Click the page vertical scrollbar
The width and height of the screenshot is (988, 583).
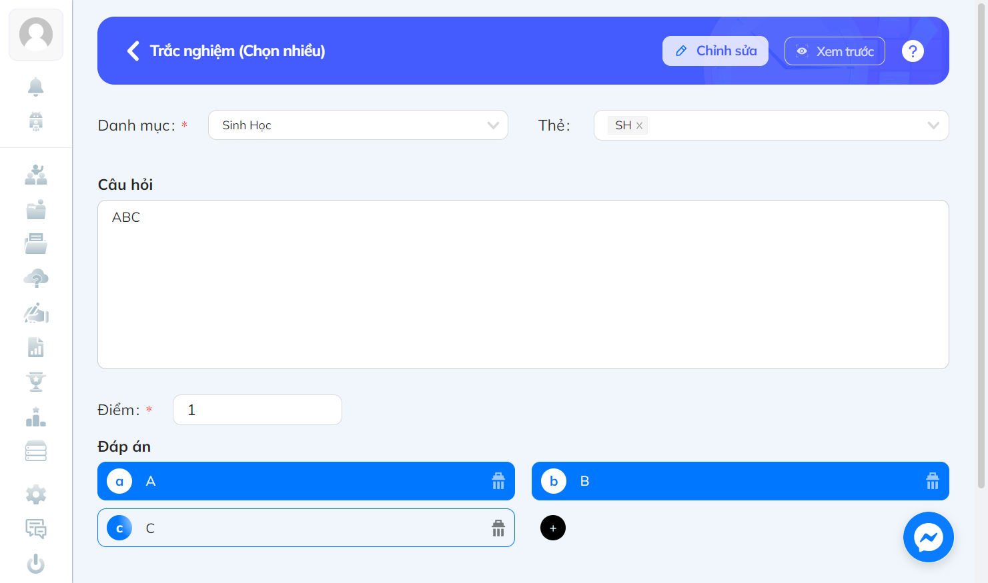pos(981,247)
